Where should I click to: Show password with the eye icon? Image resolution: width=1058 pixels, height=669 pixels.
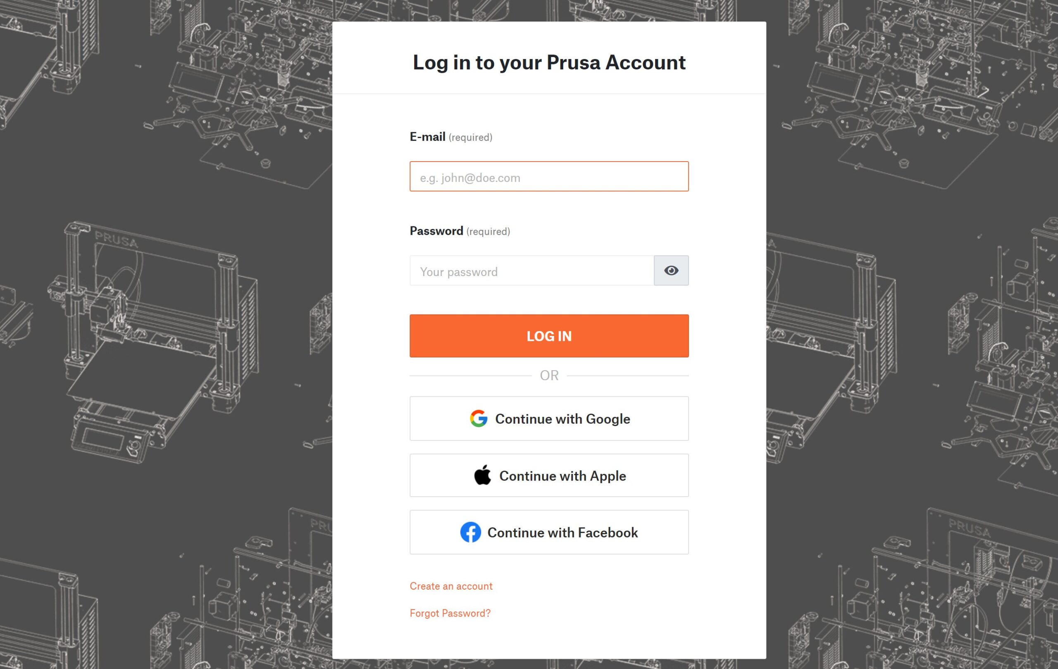671,271
